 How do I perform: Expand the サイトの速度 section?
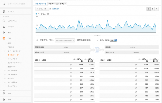[5, 71]
